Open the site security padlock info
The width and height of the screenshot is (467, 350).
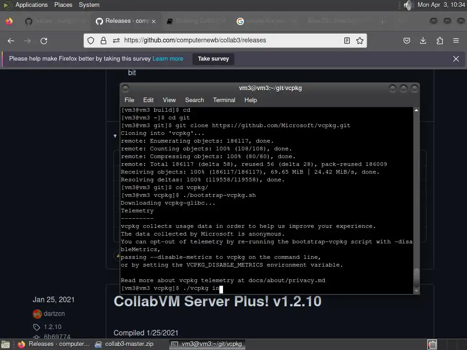104,41
